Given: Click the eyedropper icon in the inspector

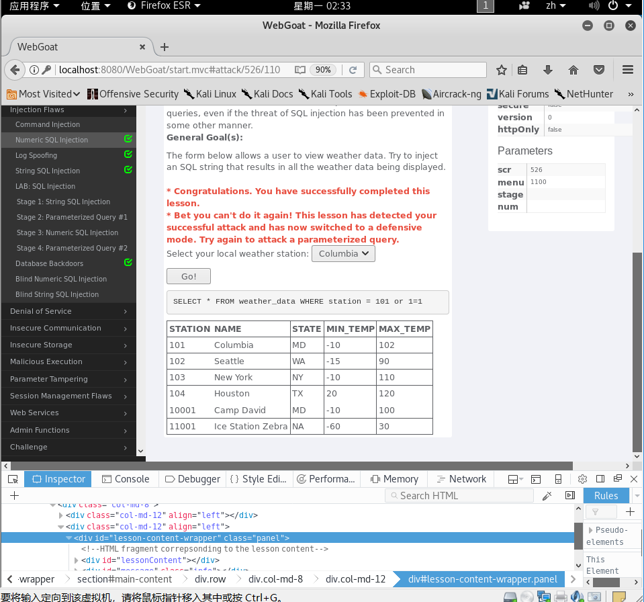Looking at the screenshot, I should pyautogui.click(x=547, y=496).
